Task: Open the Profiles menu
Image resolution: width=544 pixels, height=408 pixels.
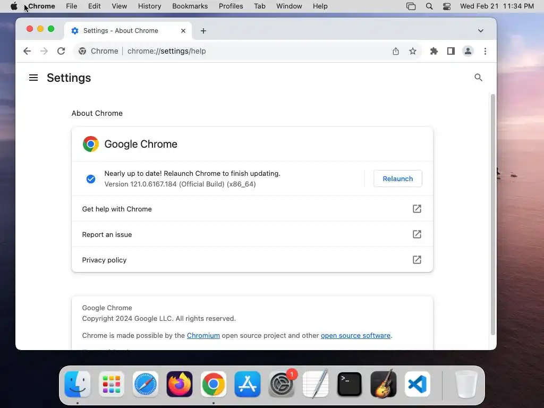Action: 231,6
